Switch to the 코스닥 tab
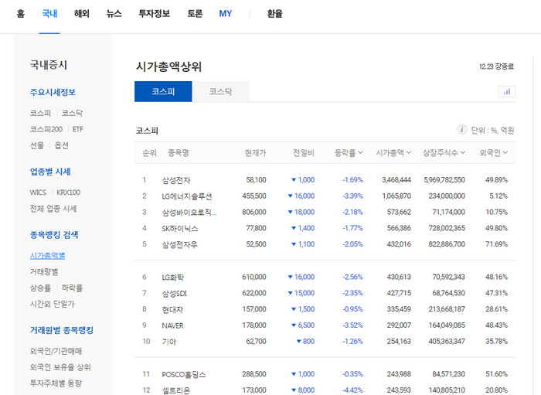 pyautogui.click(x=220, y=91)
